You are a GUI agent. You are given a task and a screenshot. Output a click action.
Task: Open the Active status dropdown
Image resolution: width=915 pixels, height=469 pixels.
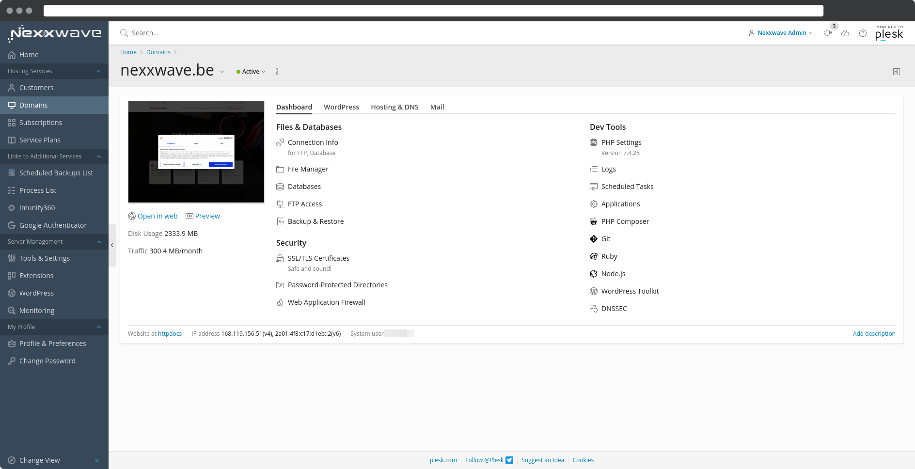tap(251, 72)
